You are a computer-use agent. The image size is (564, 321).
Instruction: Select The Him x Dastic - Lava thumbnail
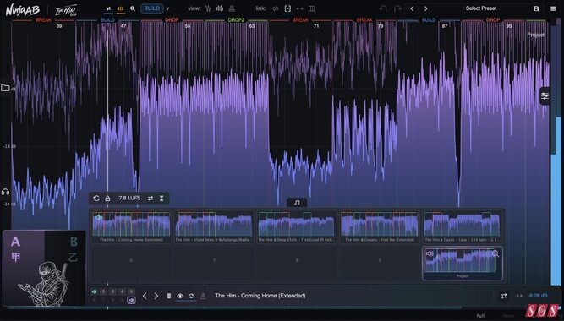[463, 227]
